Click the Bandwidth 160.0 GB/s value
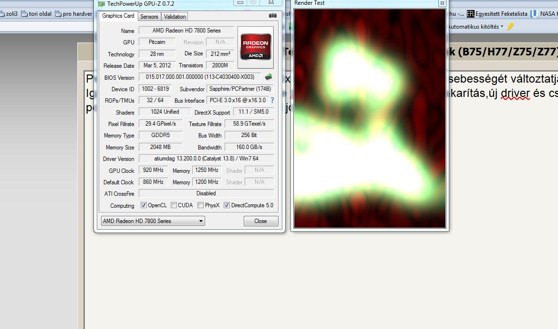Image resolution: width=558 pixels, height=329 pixels. point(249,147)
